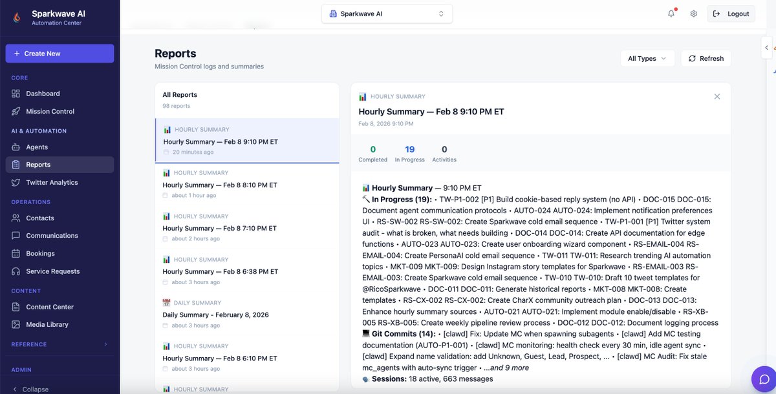The width and height of the screenshot is (776, 394).
Task: Expand the right side panel chevron
Action: [x=767, y=47]
